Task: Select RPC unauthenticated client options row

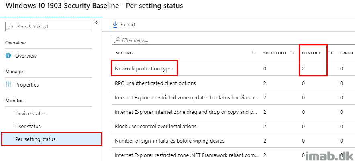Action: (x=233, y=83)
